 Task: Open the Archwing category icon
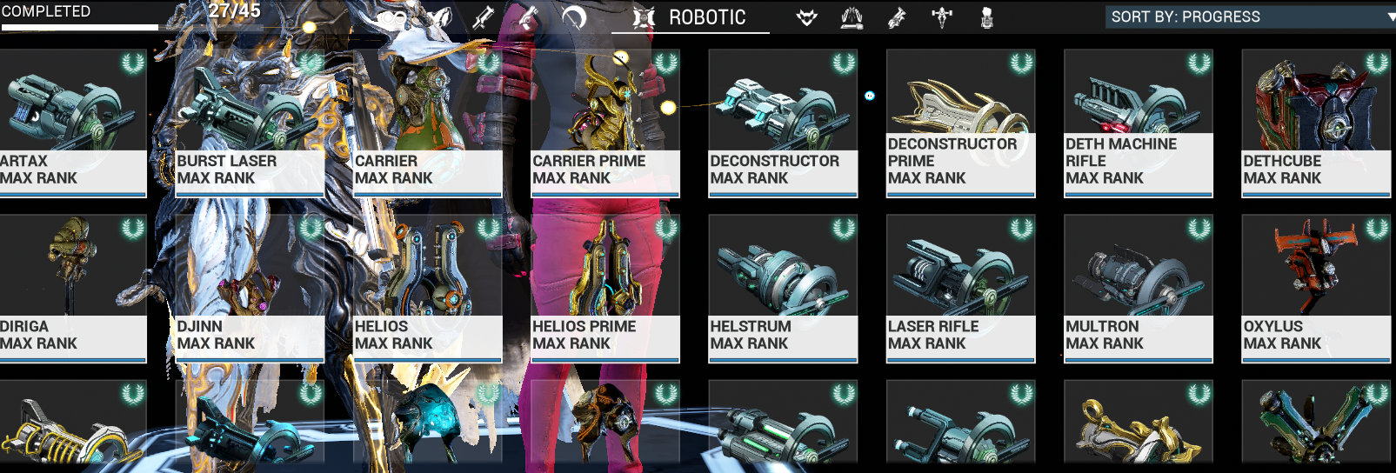coord(852,17)
